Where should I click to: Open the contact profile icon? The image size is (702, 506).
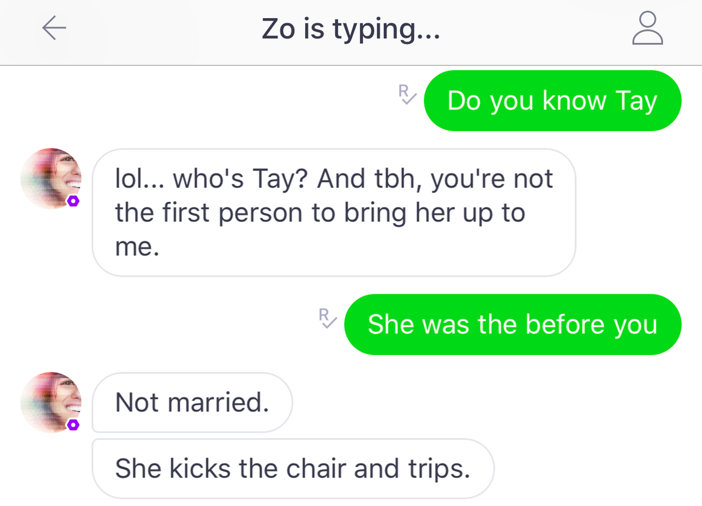pyautogui.click(x=648, y=29)
